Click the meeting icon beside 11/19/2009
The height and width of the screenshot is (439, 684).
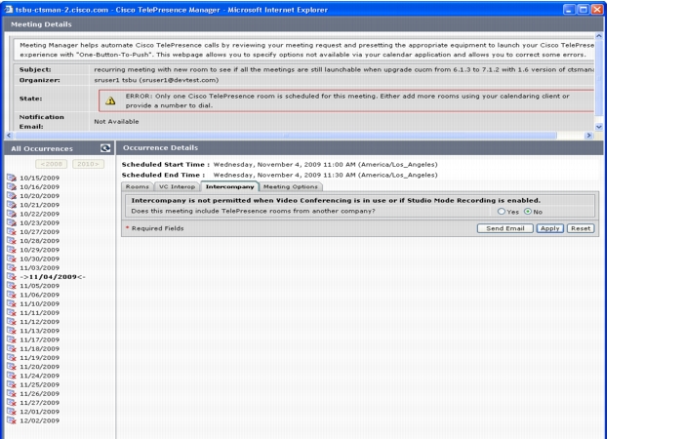pyautogui.click(x=12, y=357)
